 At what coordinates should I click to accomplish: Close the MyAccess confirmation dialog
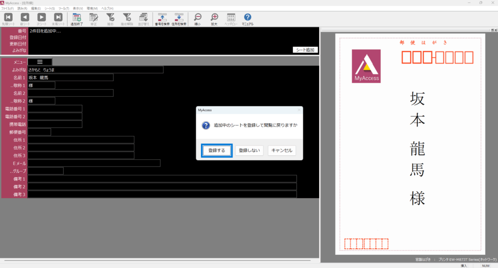click(x=299, y=110)
